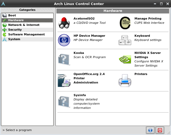Open the Network & Internet category
The width and height of the screenshot is (171, 135).
tap(27, 25)
